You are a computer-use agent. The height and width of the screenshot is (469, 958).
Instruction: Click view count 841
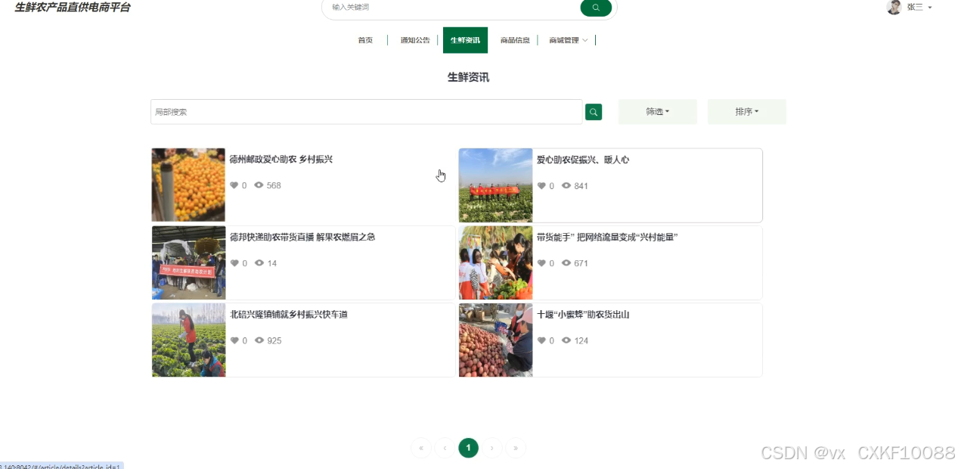click(x=581, y=185)
